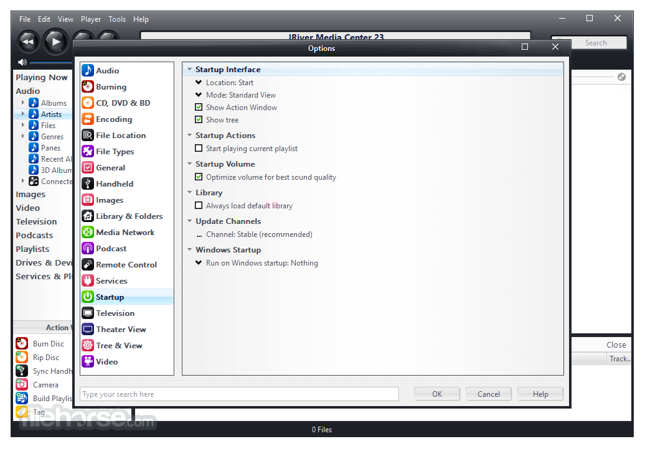This screenshot has height=449, width=645.
Task: Click Close in the main window panel
Action: [616, 345]
